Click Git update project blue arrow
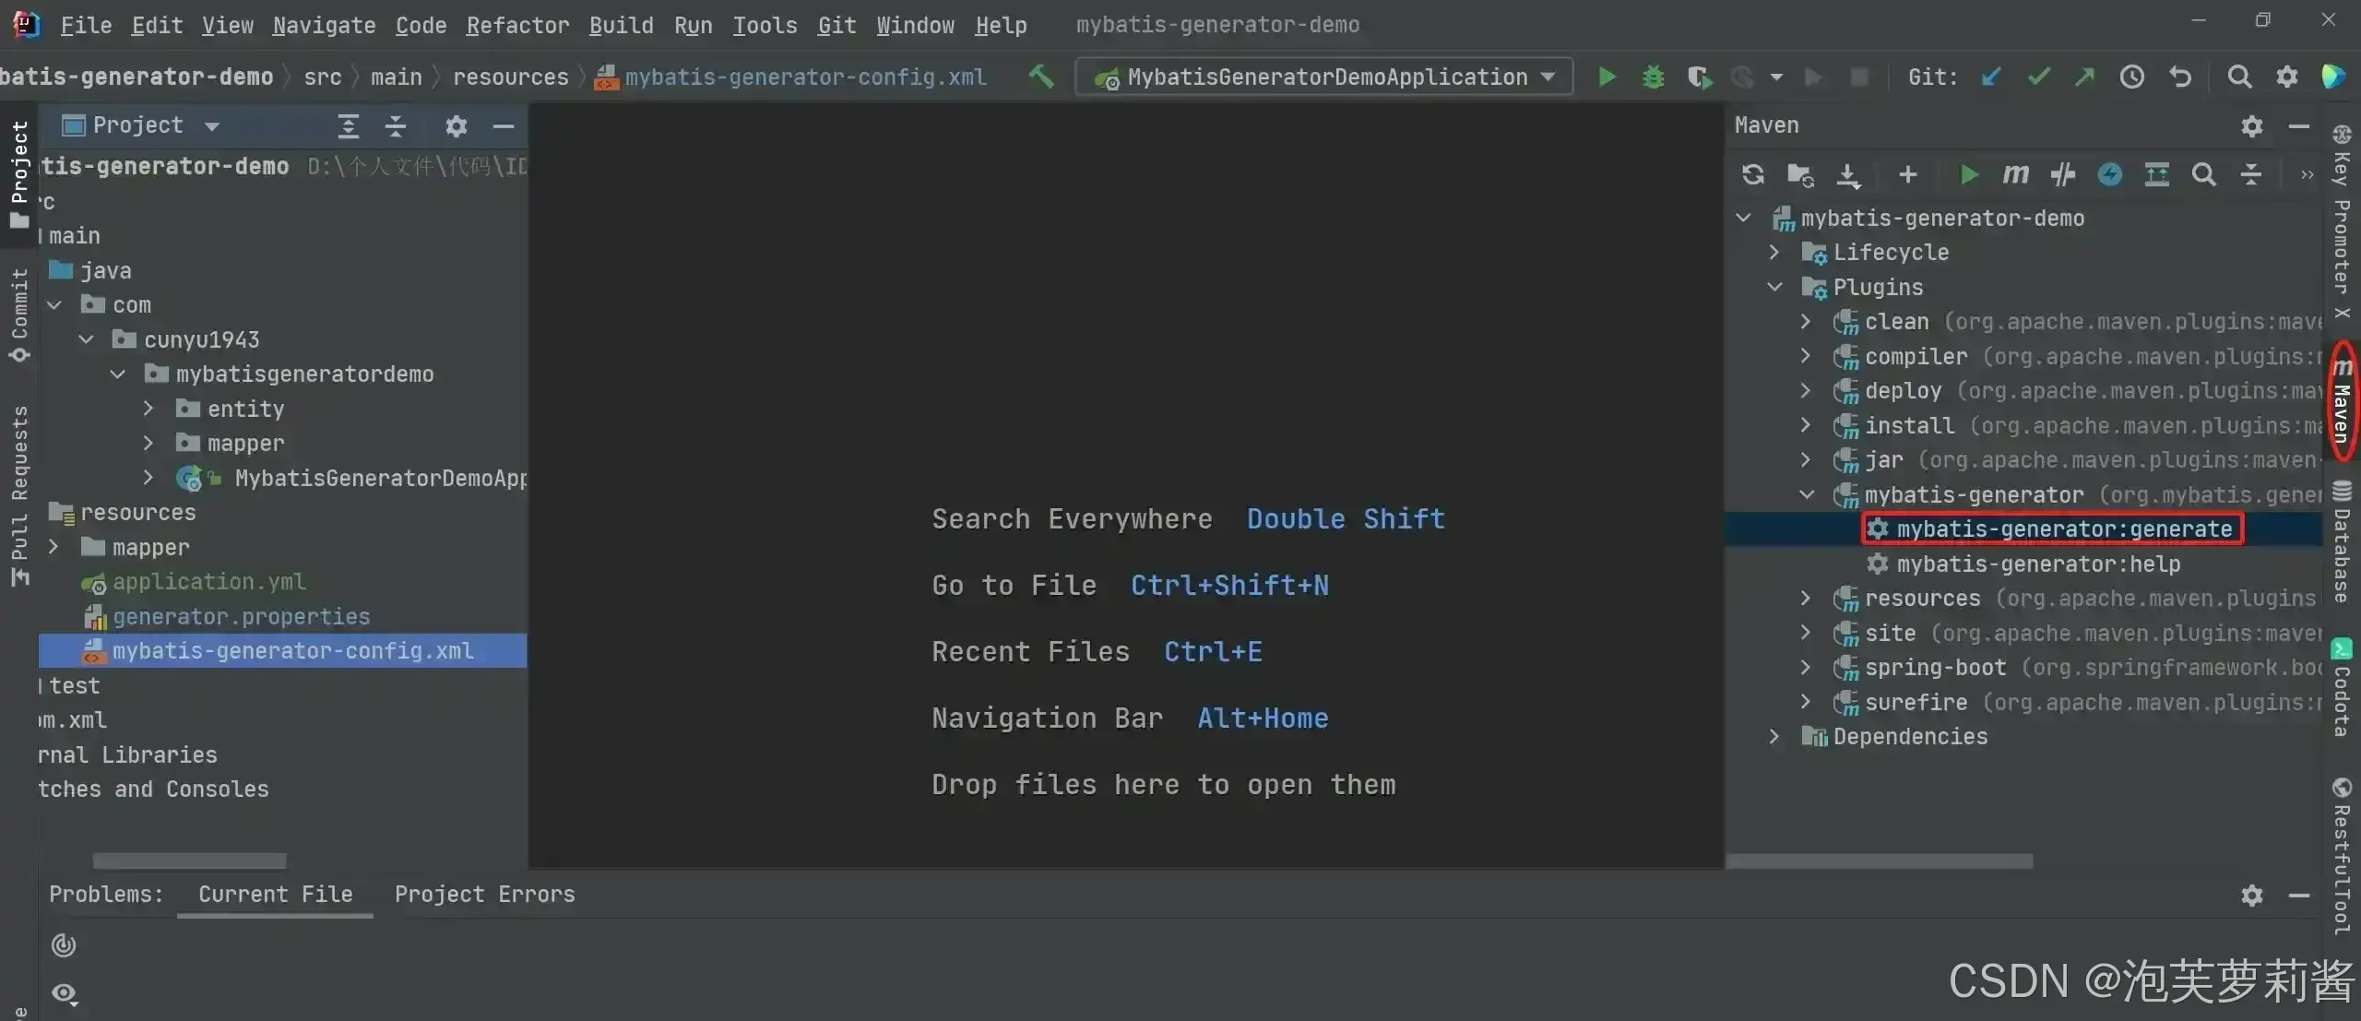 1990,77
